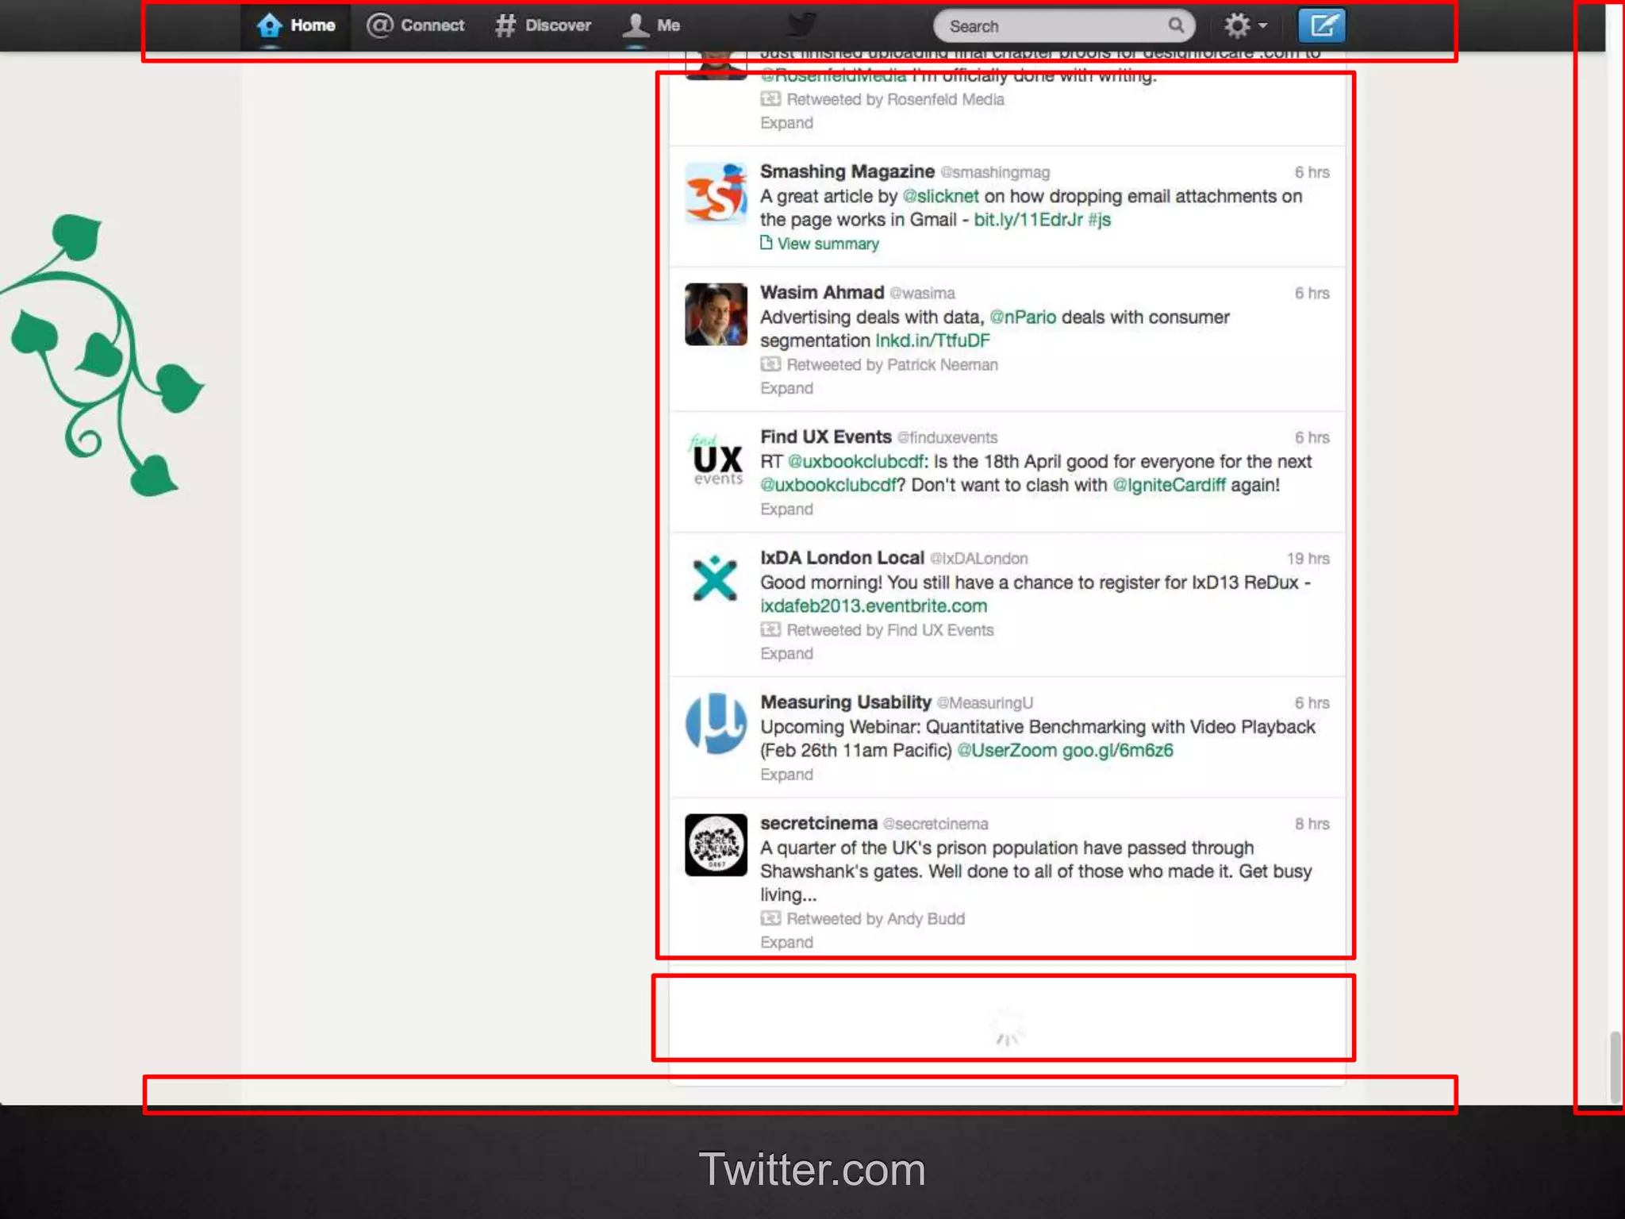Open the Home tab in Twitter's navigation

[295, 25]
